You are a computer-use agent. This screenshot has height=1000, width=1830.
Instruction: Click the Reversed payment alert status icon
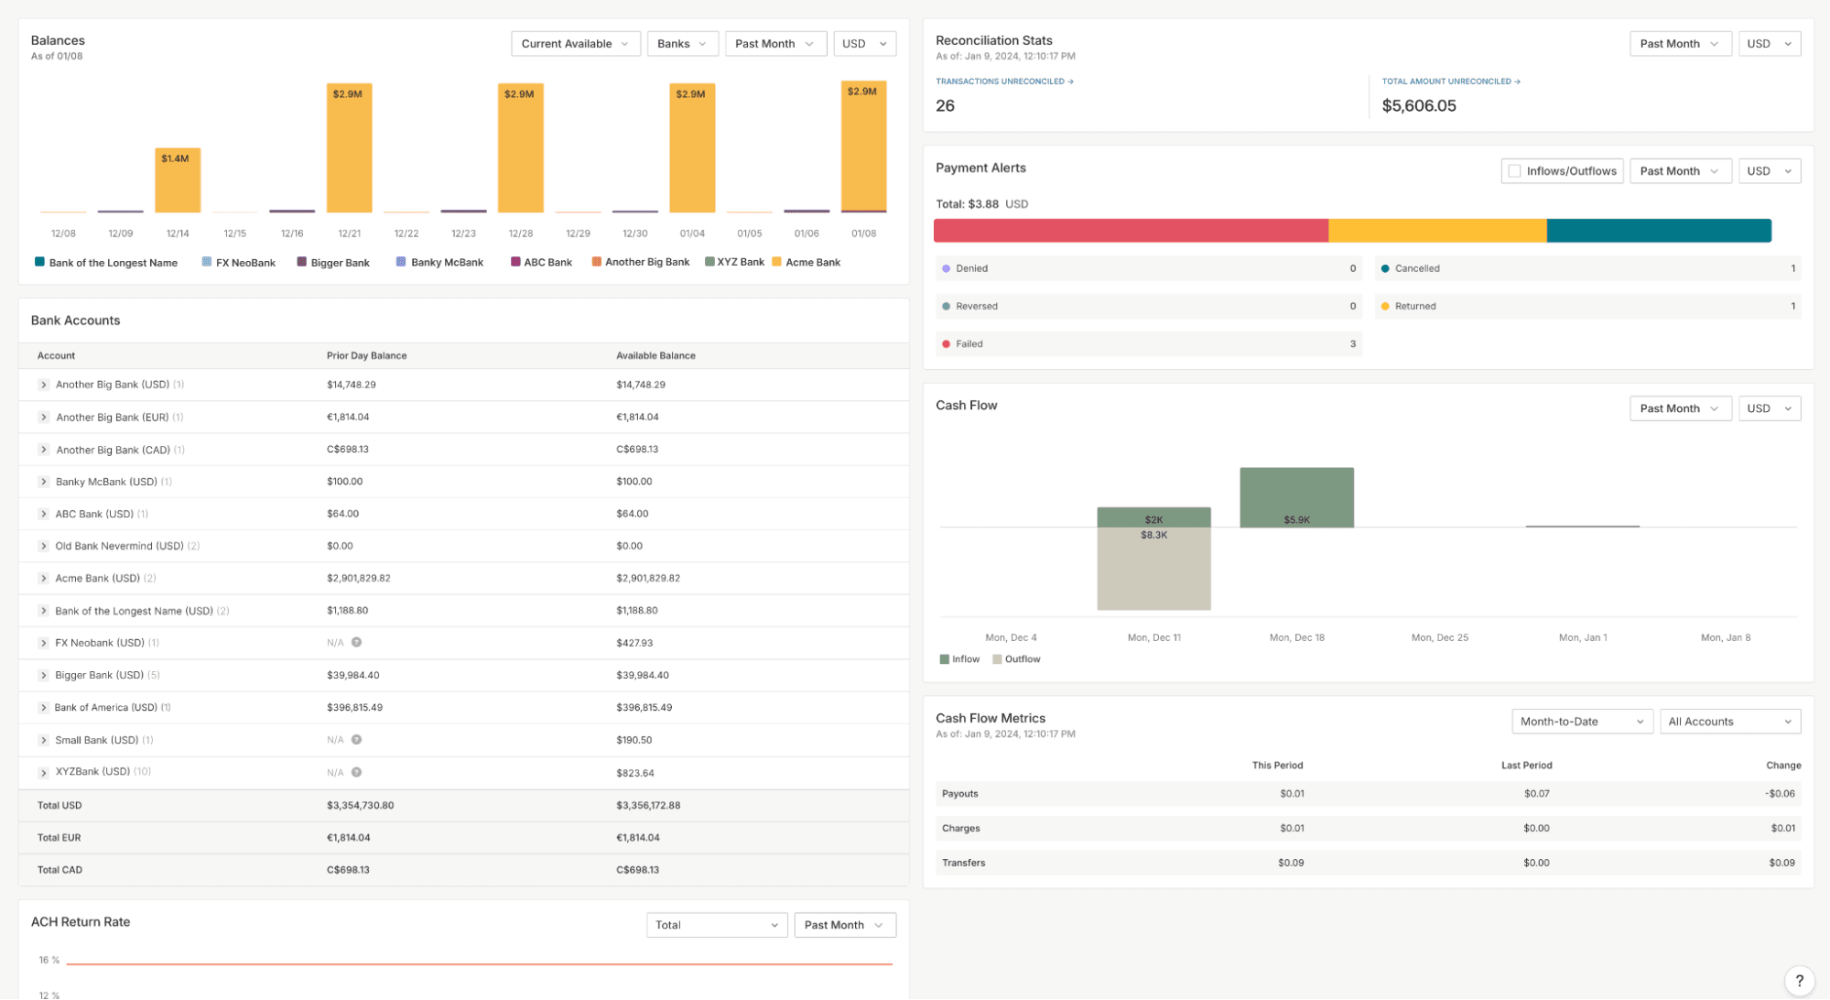coord(947,306)
